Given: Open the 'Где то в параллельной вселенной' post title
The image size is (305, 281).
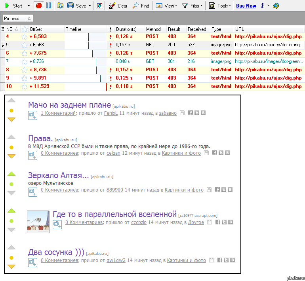Looking at the screenshot, I should pyautogui.click(x=114, y=214).
